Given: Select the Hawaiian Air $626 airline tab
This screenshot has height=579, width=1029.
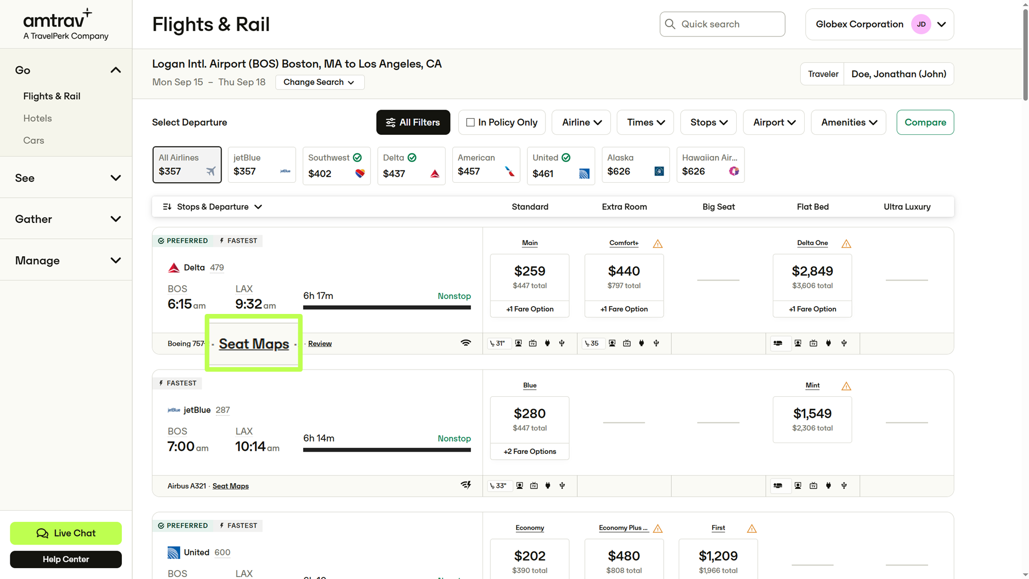Looking at the screenshot, I should 710,165.
